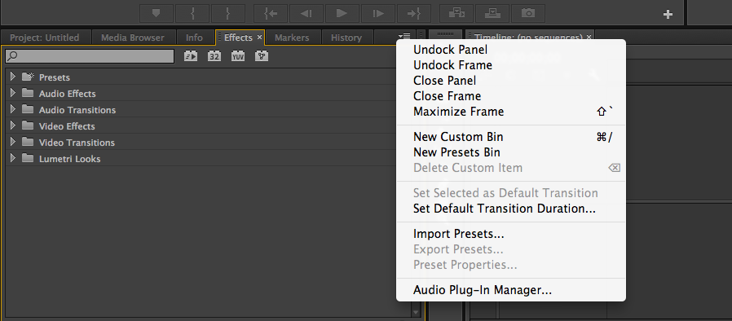Click the Effects tab label
The height and width of the screenshot is (321, 732).
pyautogui.click(x=238, y=37)
